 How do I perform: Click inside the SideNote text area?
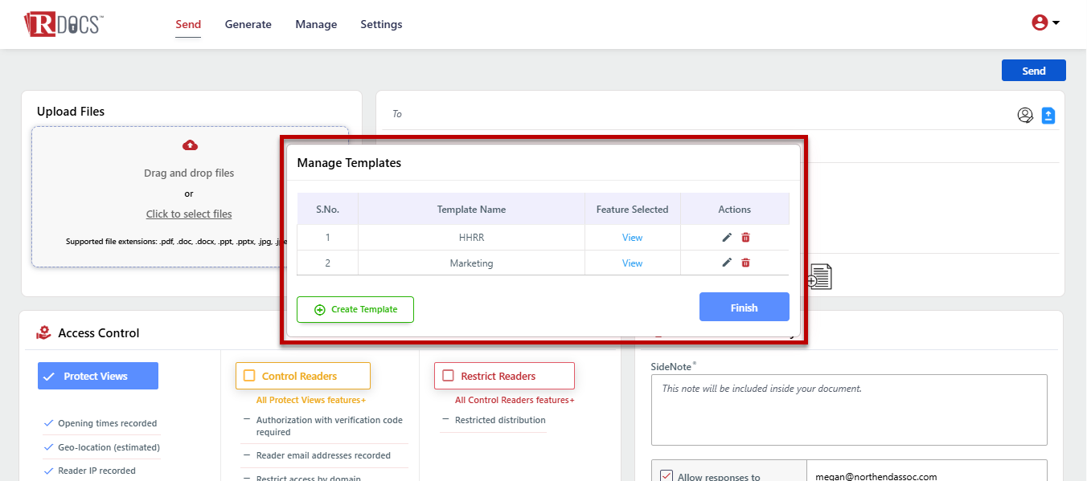(848, 410)
